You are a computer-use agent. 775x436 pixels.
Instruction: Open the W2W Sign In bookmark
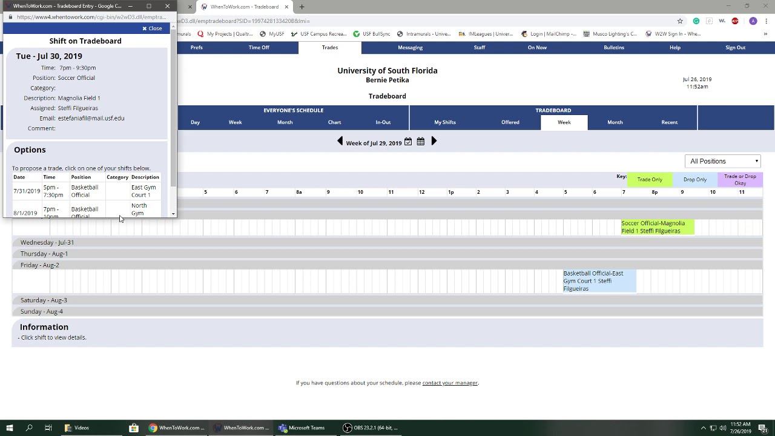point(673,34)
